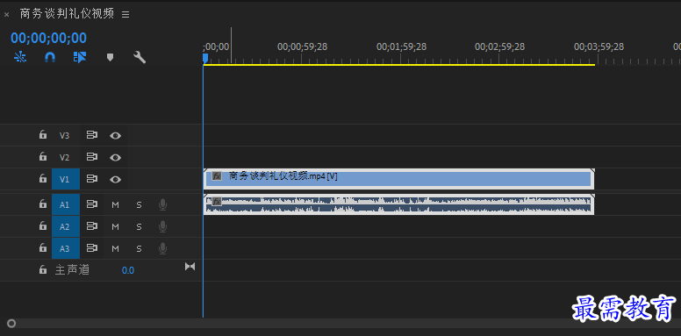Toggle lock on track V2

coord(42,156)
